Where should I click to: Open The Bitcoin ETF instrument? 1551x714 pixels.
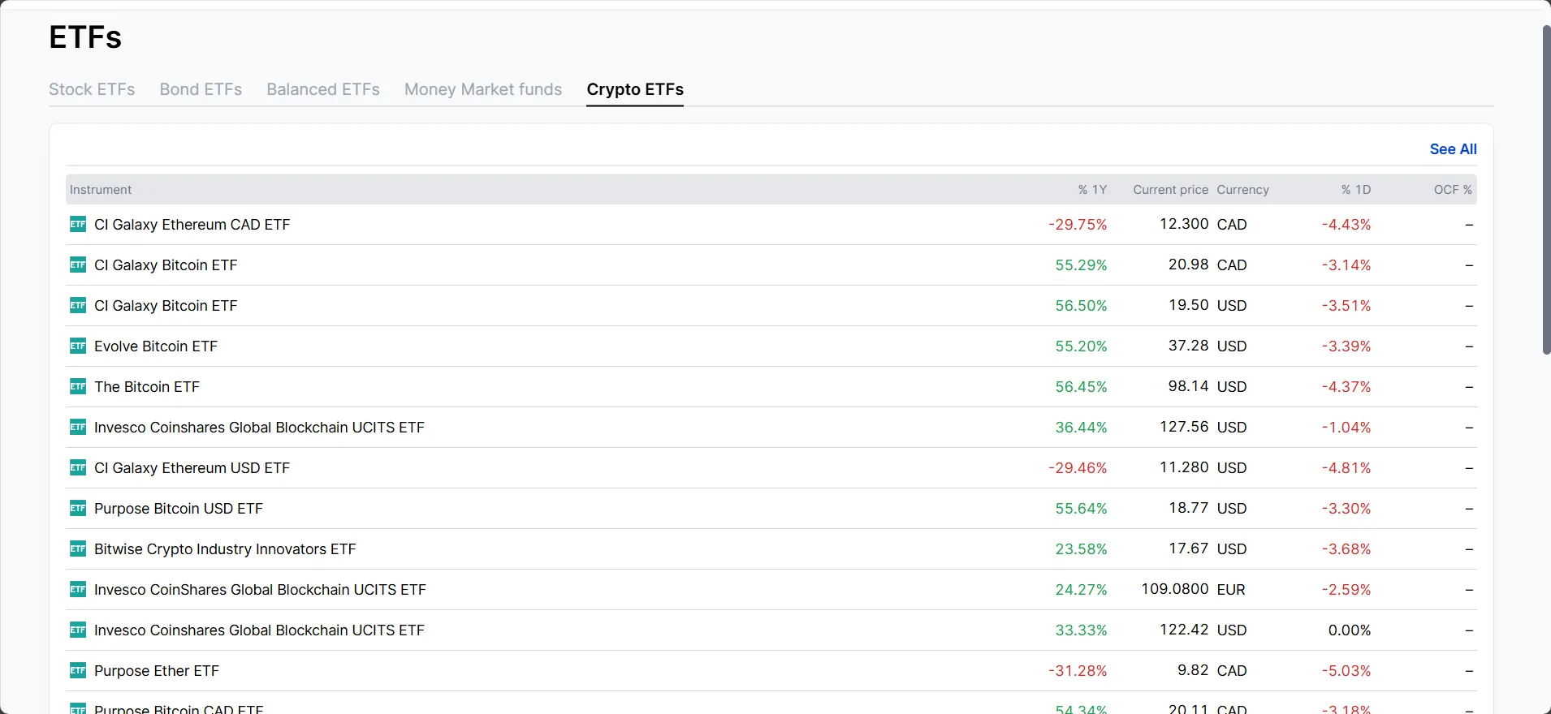point(147,387)
